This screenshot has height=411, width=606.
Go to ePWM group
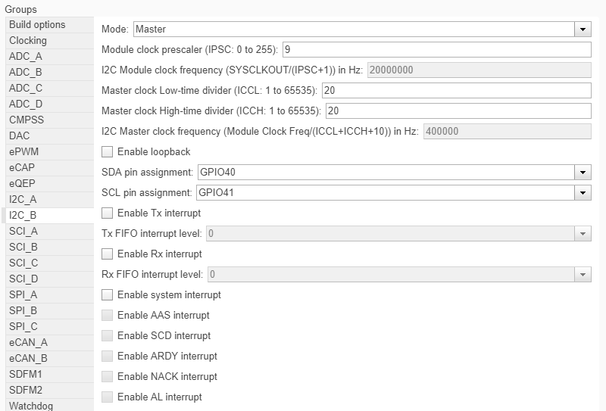23,152
